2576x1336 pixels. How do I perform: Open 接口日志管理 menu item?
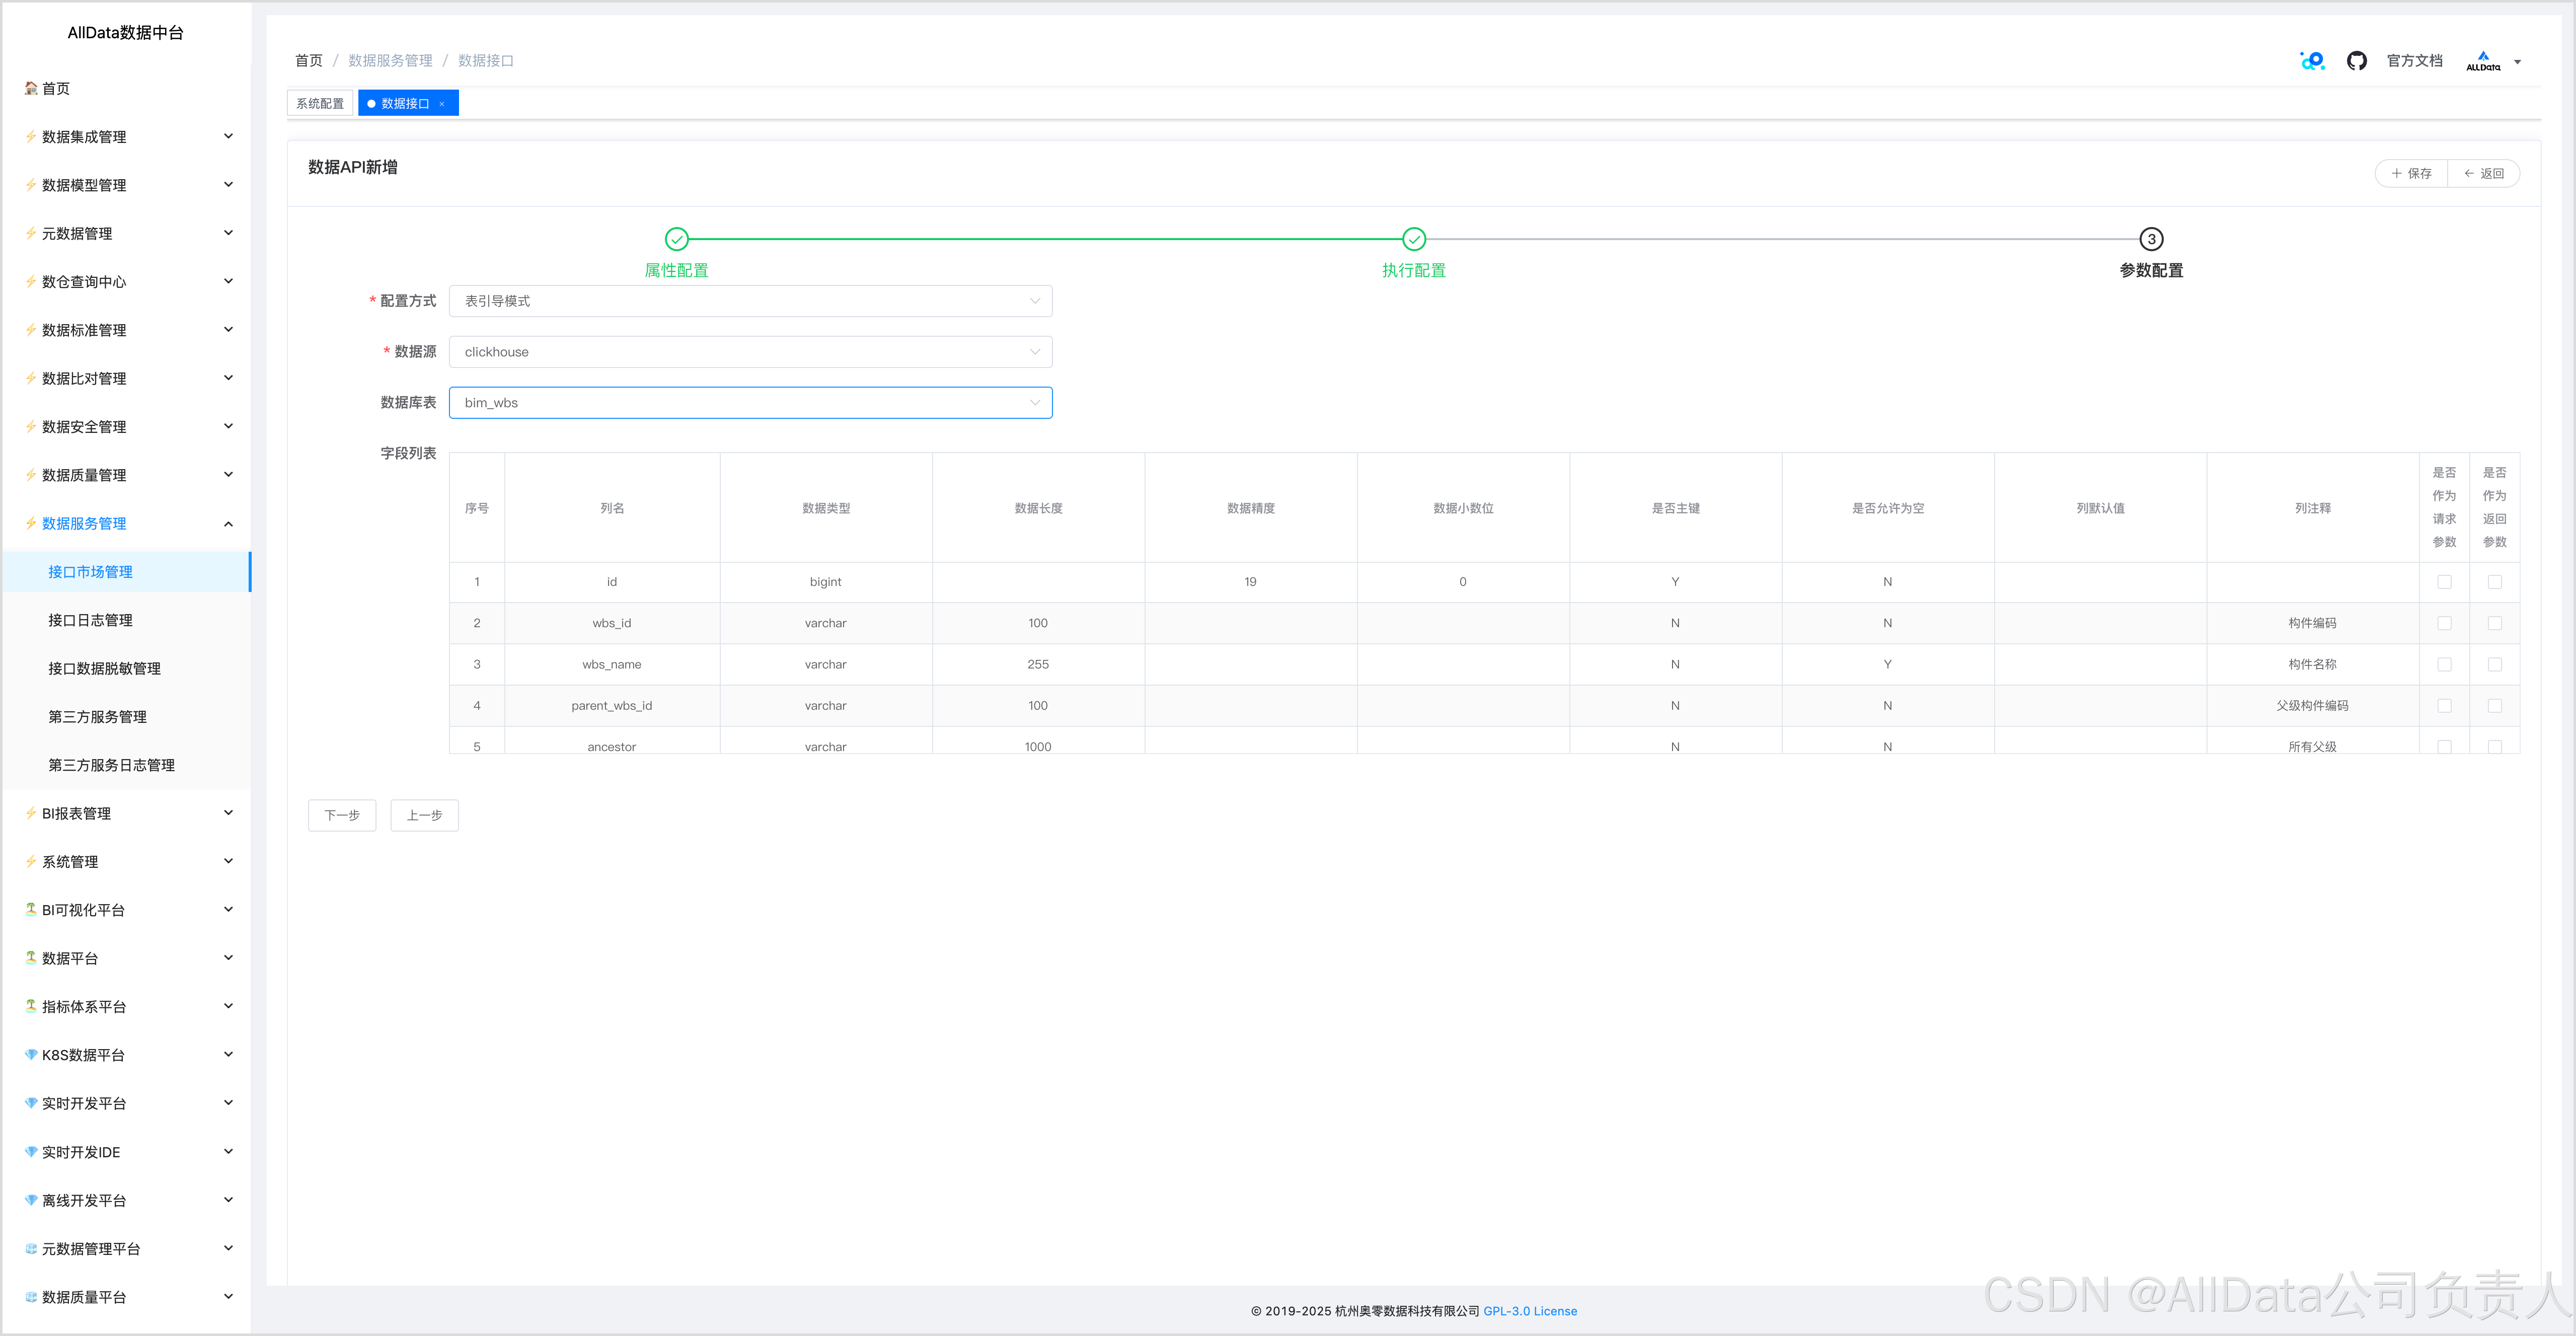coord(90,620)
